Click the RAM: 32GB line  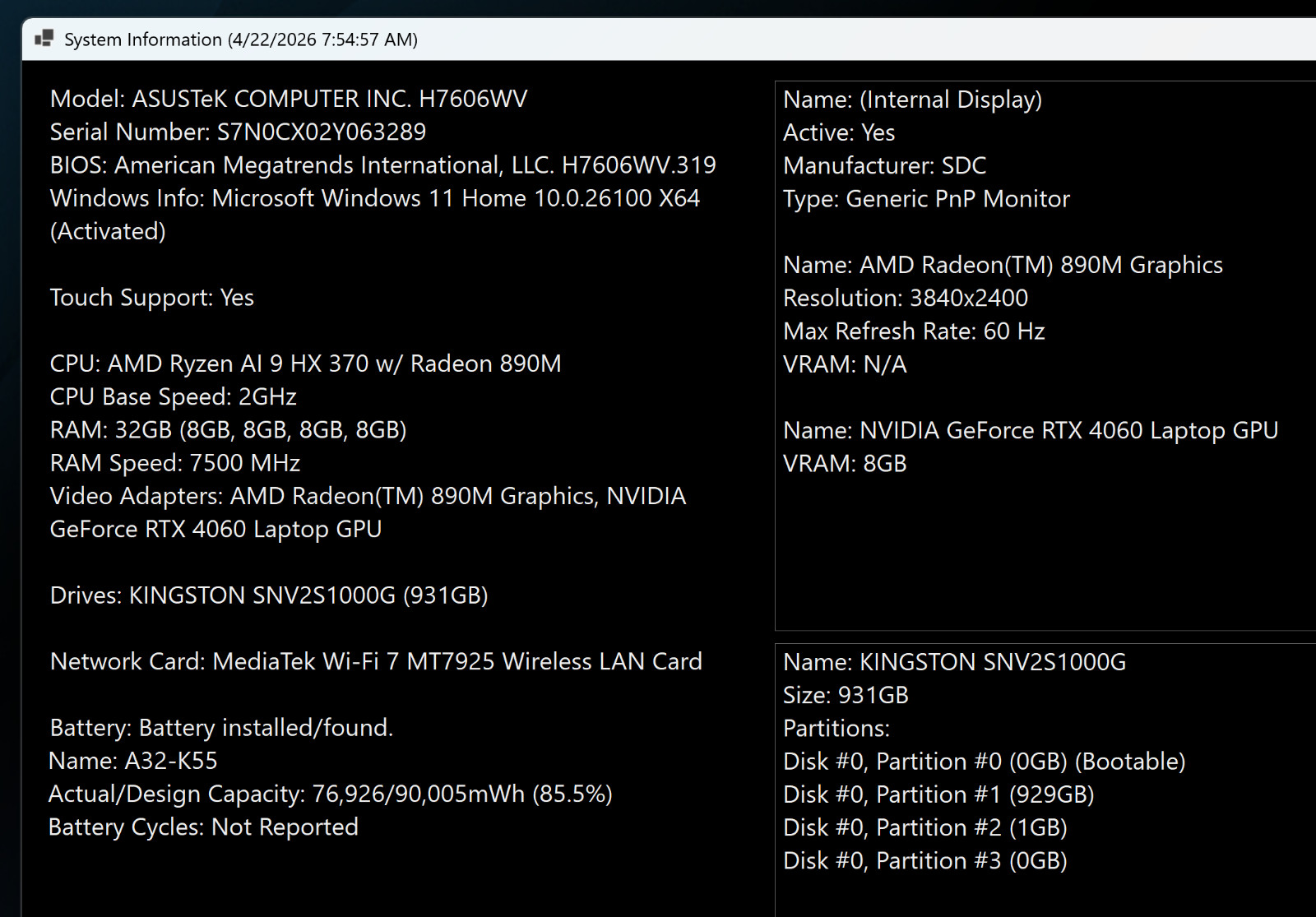pos(228,429)
